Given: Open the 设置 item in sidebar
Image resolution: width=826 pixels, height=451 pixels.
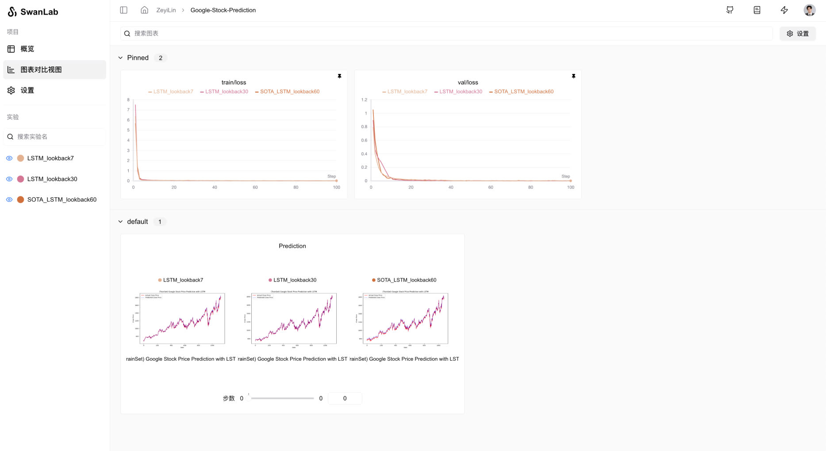Looking at the screenshot, I should 54,90.
